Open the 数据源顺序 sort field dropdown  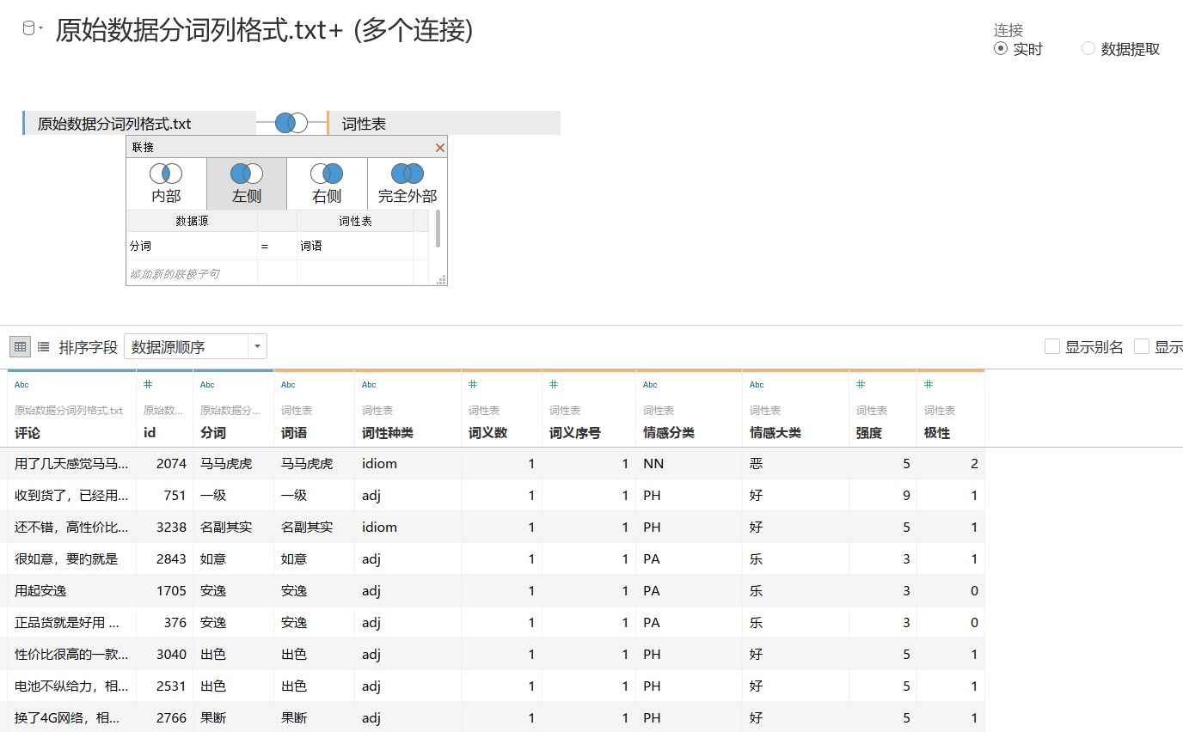point(195,346)
